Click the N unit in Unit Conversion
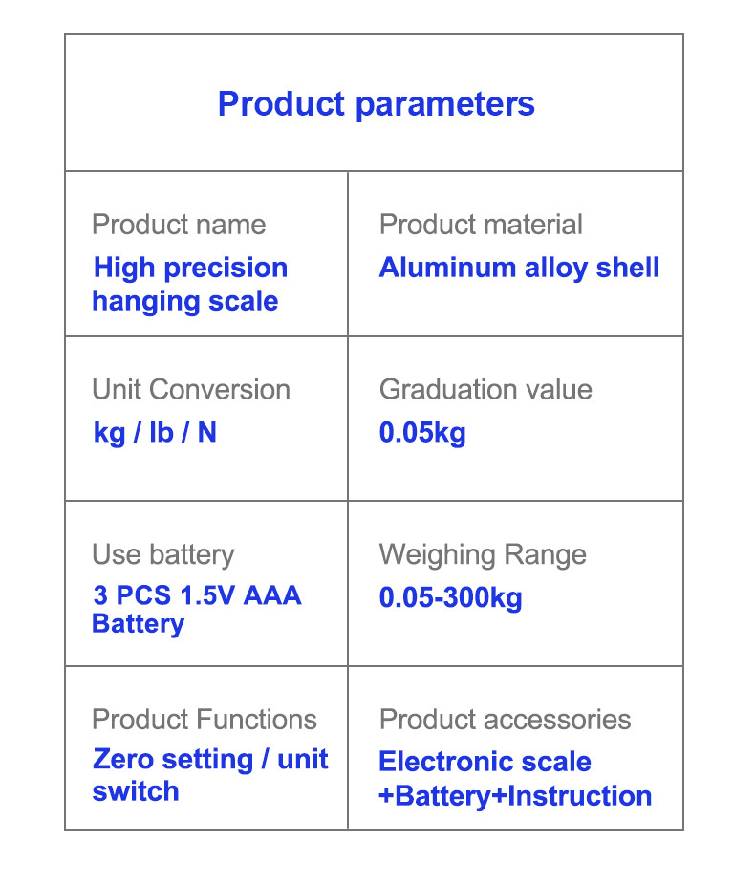The height and width of the screenshot is (885, 755). point(206,433)
